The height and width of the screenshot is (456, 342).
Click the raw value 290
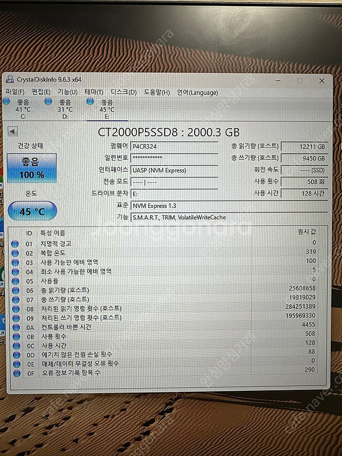[x=310, y=369]
